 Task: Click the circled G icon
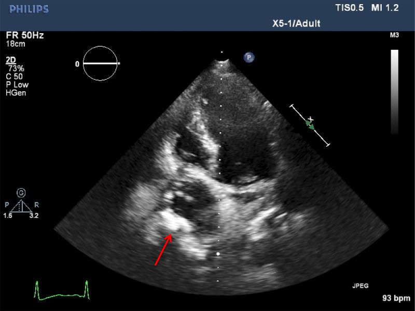[21, 192]
